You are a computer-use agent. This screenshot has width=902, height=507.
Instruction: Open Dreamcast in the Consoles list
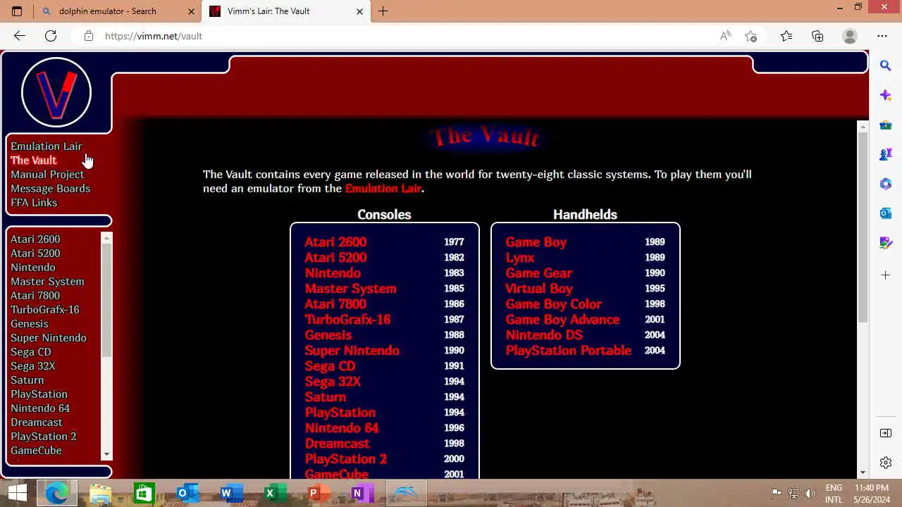pos(337,444)
